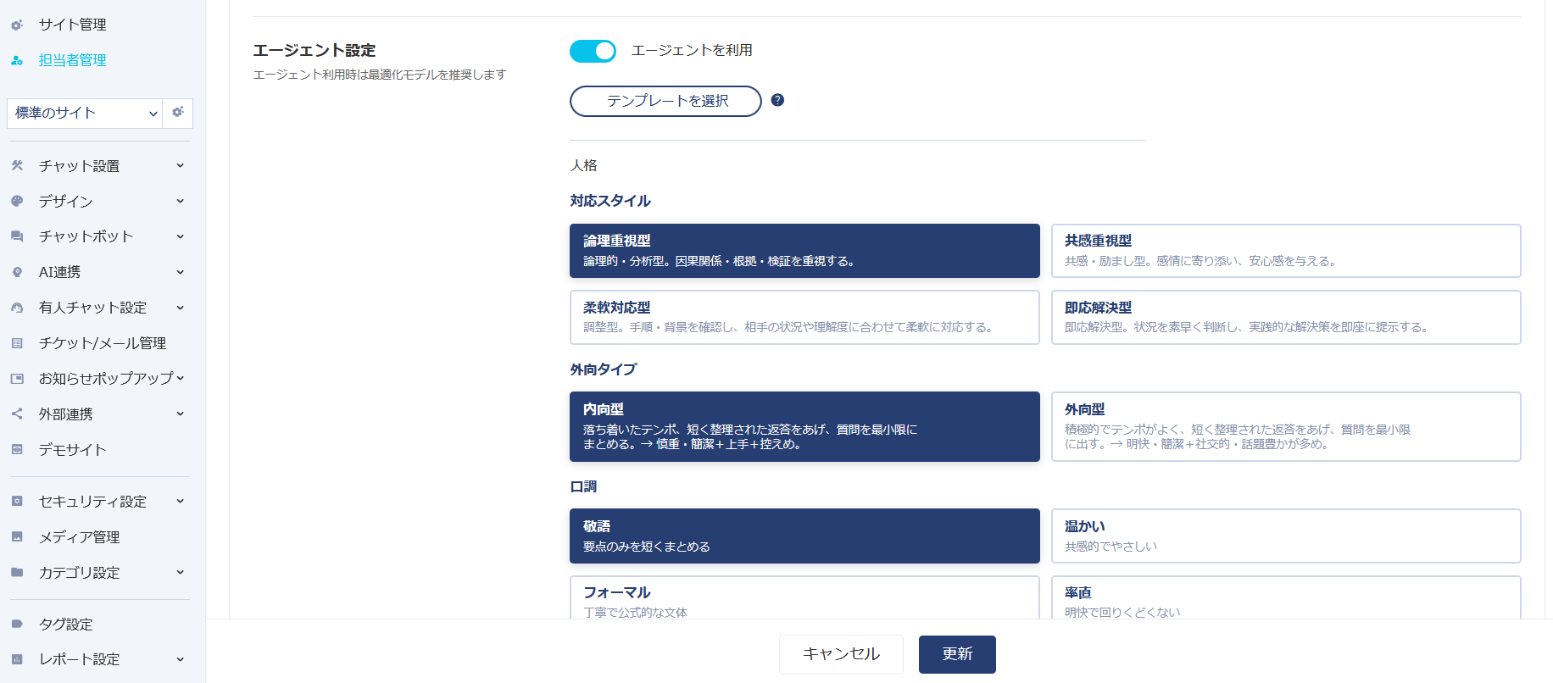Image resolution: width=1553 pixels, height=683 pixels.
Task: Toggle the エージェントを利用 switch
Action: coord(593,51)
